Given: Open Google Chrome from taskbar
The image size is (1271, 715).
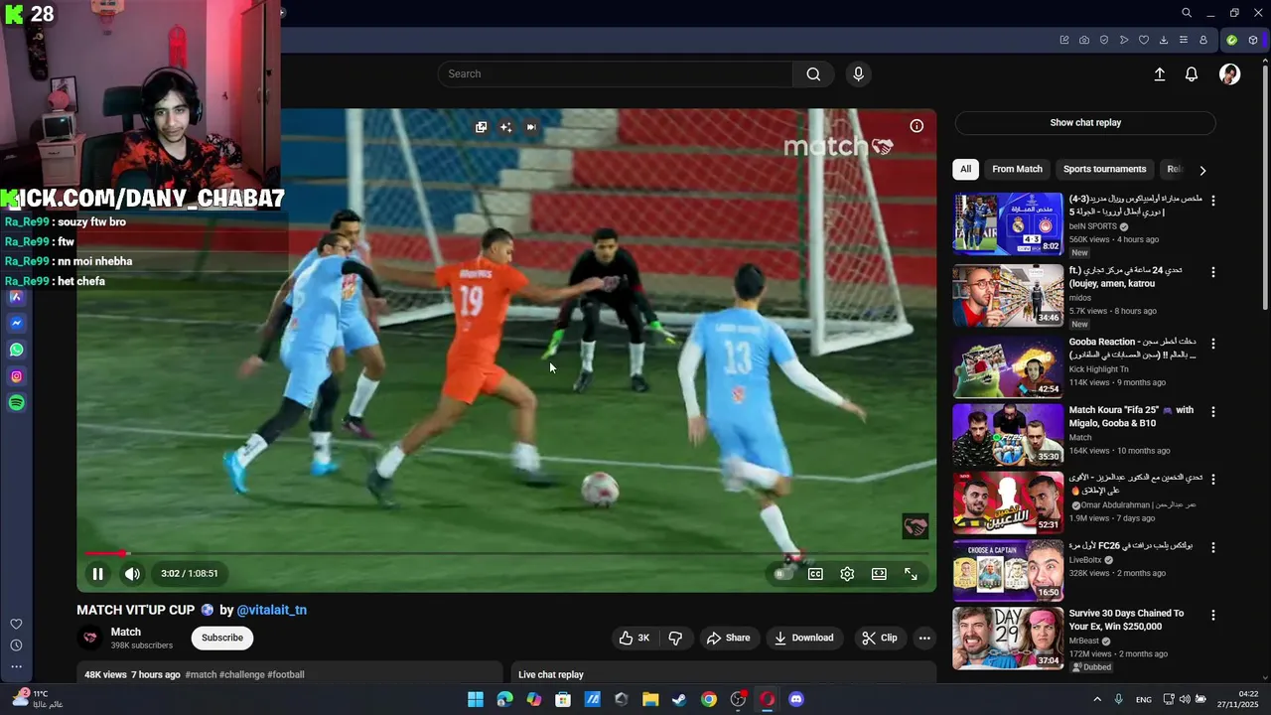Looking at the screenshot, I should [708, 699].
